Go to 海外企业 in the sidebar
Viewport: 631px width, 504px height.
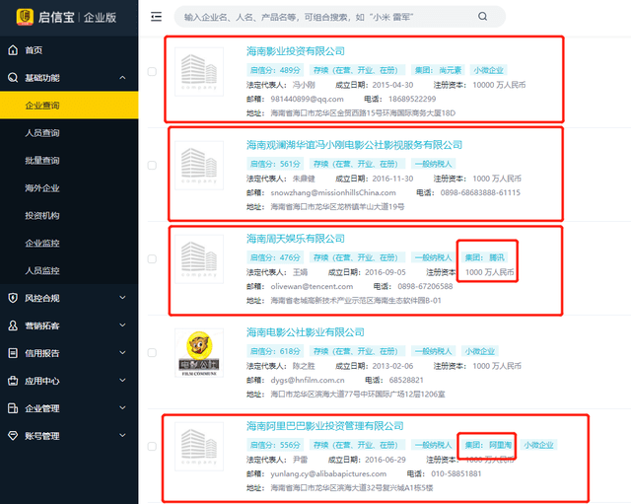(42, 187)
